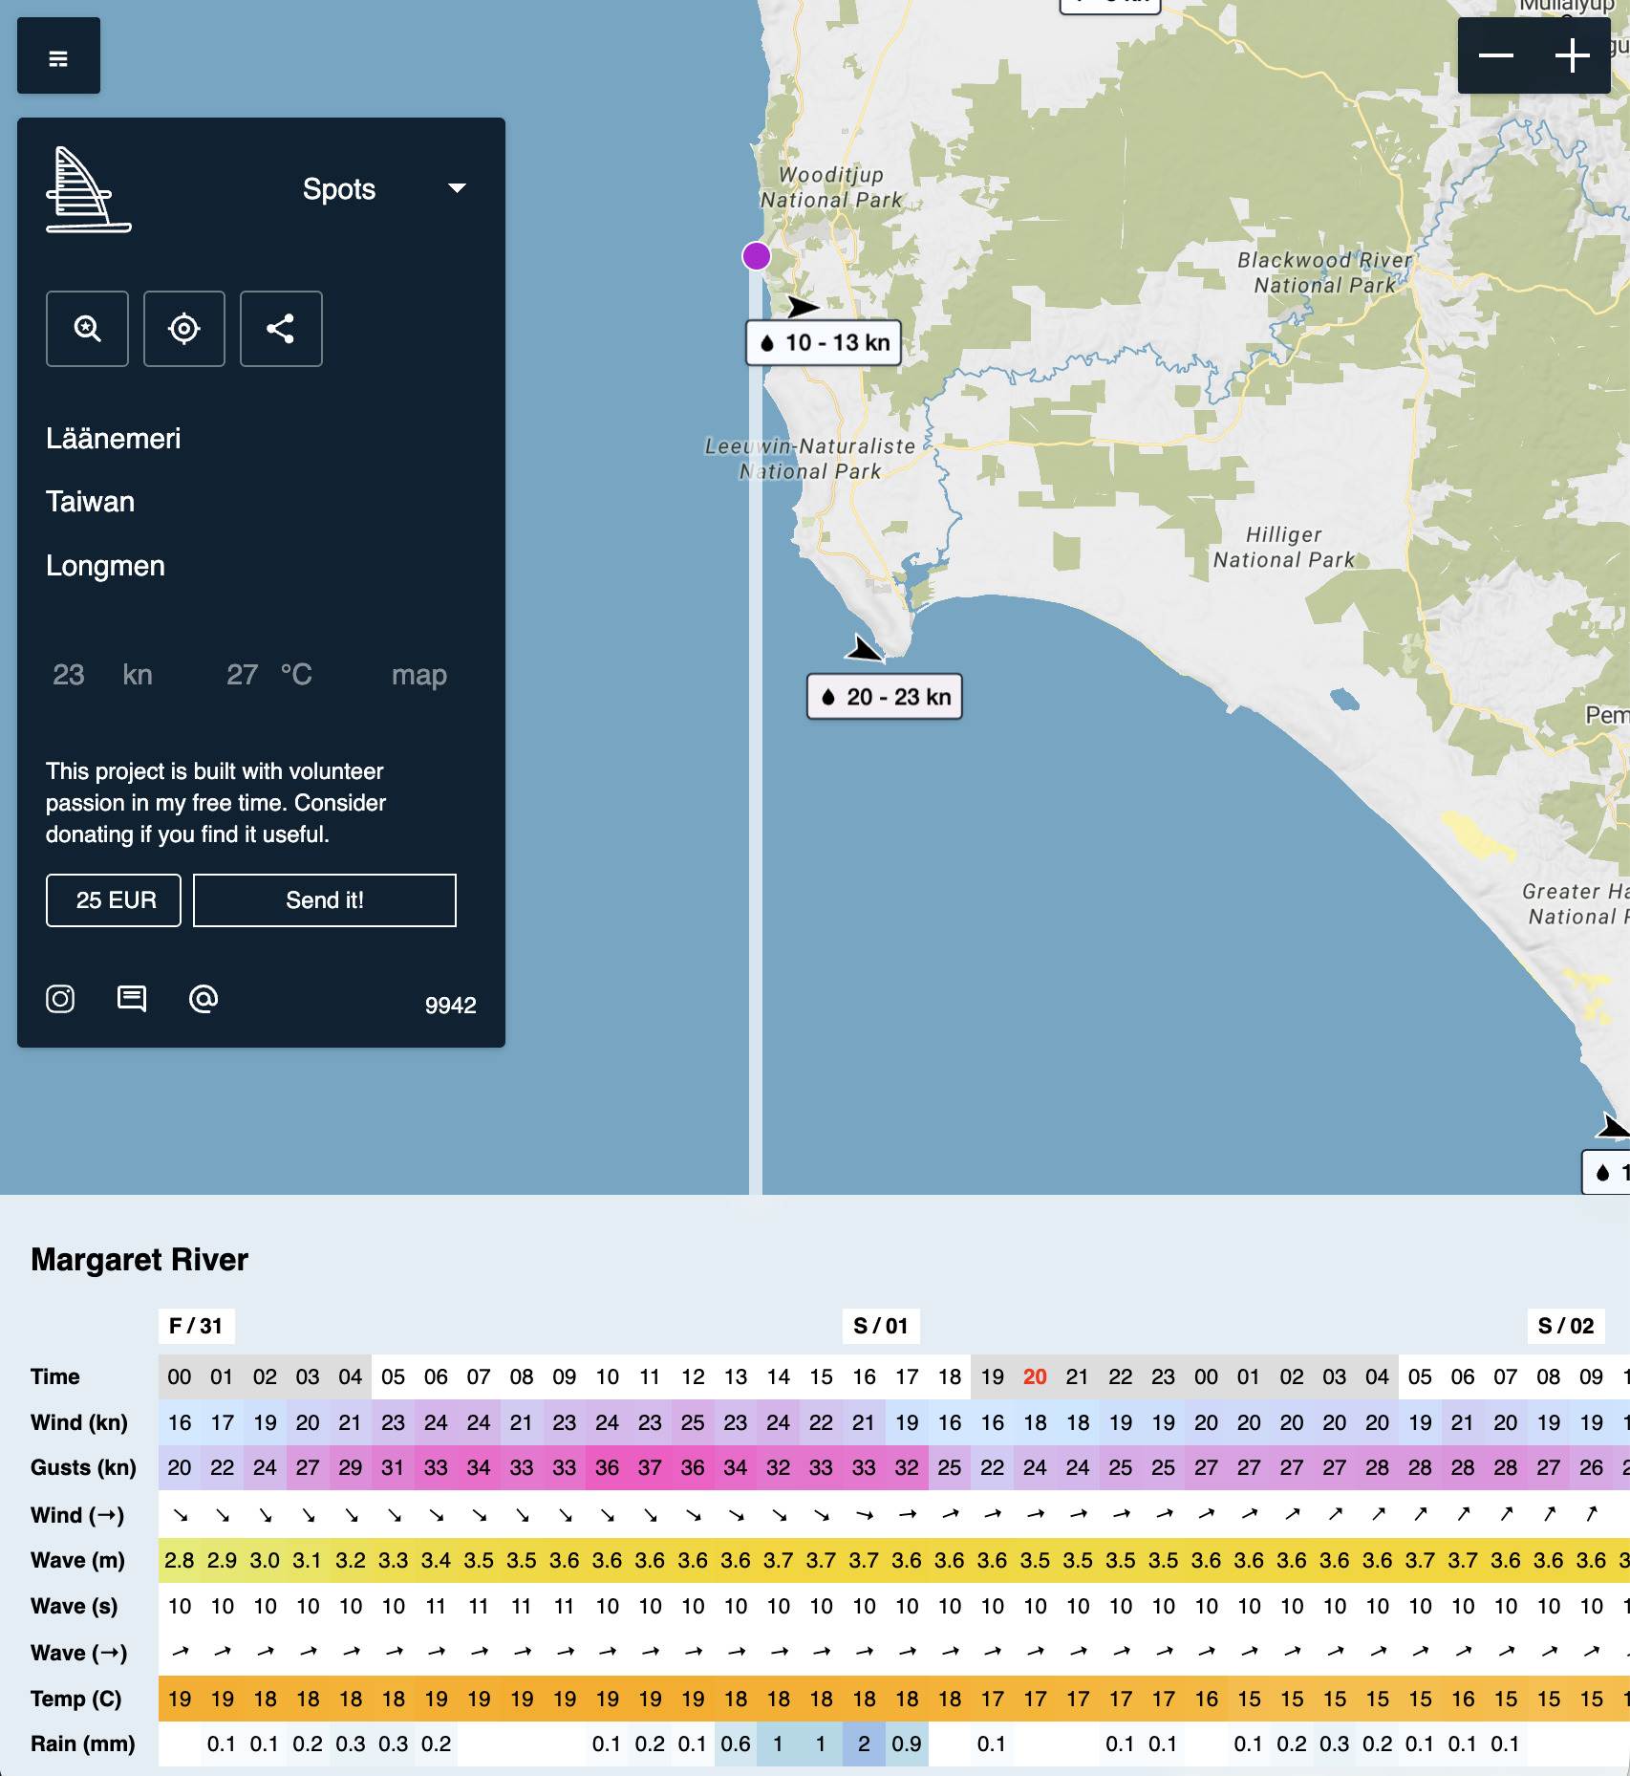Image resolution: width=1630 pixels, height=1776 pixels.
Task: Open the share icon
Action: click(x=280, y=329)
